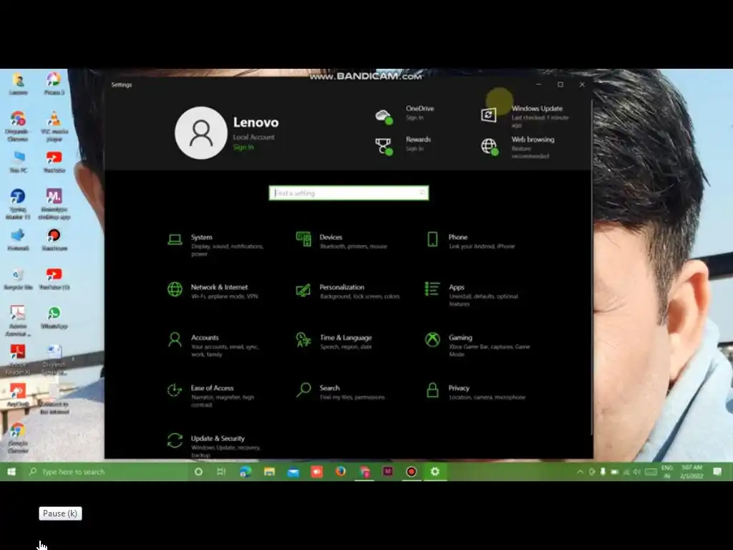Open File Explorer from the taskbar
This screenshot has width=733, height=550.
point(269,471)
